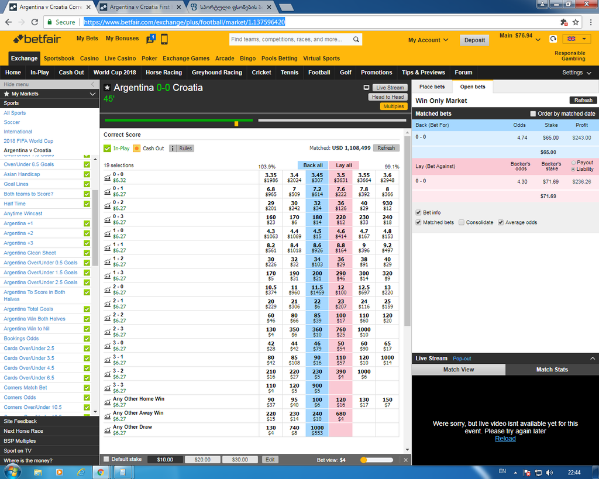Viewport: 599px width, 479px height.
Task: Click the search teams input field
Action: [x=291, y=39]
